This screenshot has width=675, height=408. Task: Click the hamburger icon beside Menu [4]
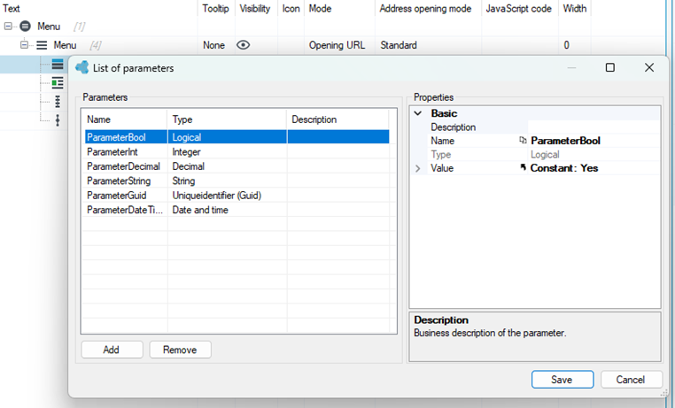pos(42,45)
